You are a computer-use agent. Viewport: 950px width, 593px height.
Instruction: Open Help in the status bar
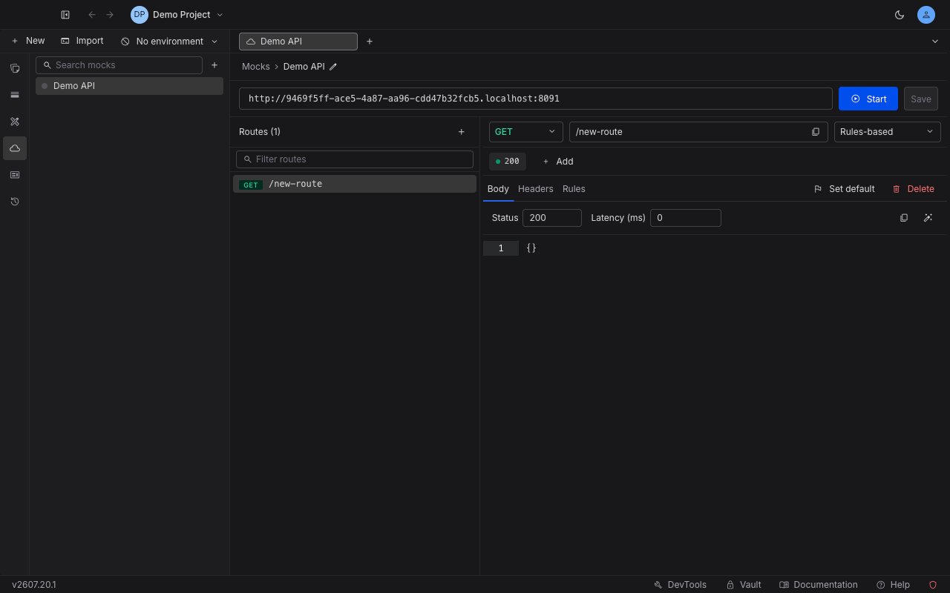click(x=893, y=585)
